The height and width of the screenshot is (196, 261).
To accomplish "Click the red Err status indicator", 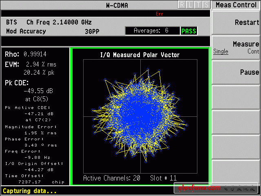I will point(159,14).
